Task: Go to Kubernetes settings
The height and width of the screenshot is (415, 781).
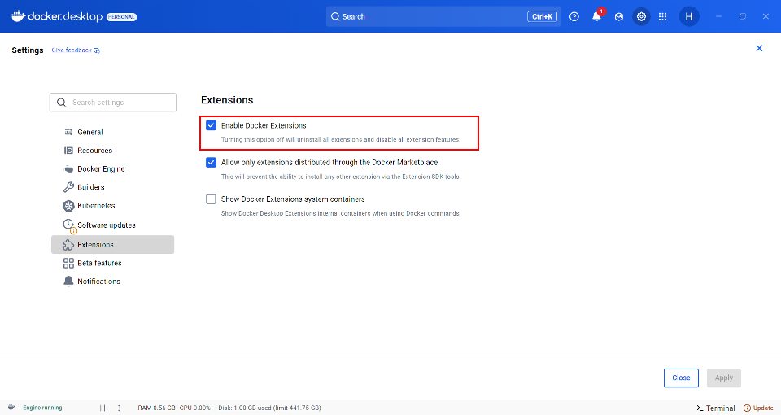Action: point(96,206)
